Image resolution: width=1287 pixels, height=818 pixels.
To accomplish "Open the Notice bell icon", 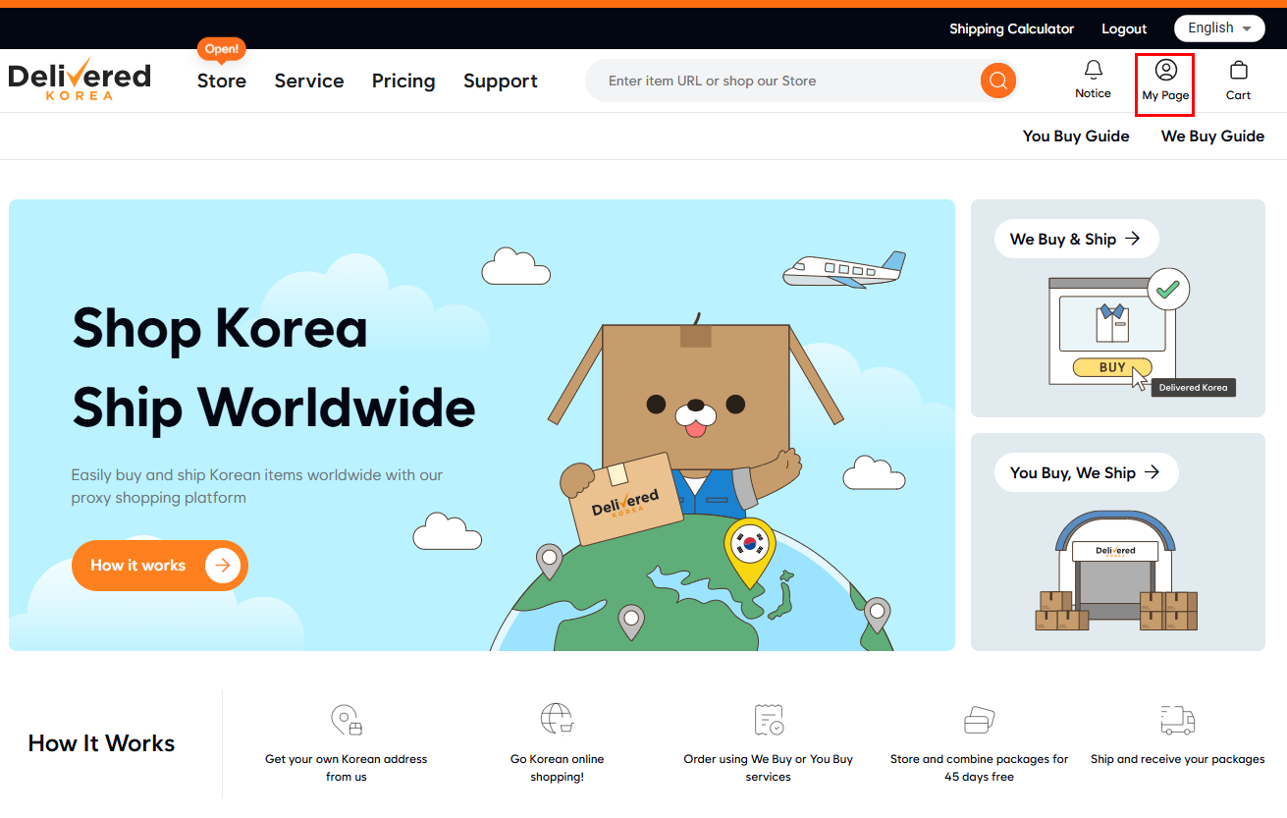I will coord(1093,71).
